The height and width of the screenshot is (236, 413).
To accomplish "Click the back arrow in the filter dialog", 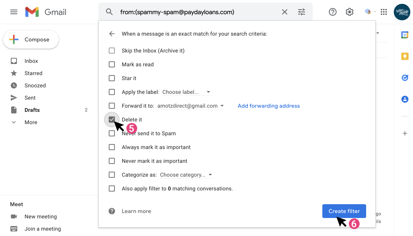I will click(x=111, y=34).
